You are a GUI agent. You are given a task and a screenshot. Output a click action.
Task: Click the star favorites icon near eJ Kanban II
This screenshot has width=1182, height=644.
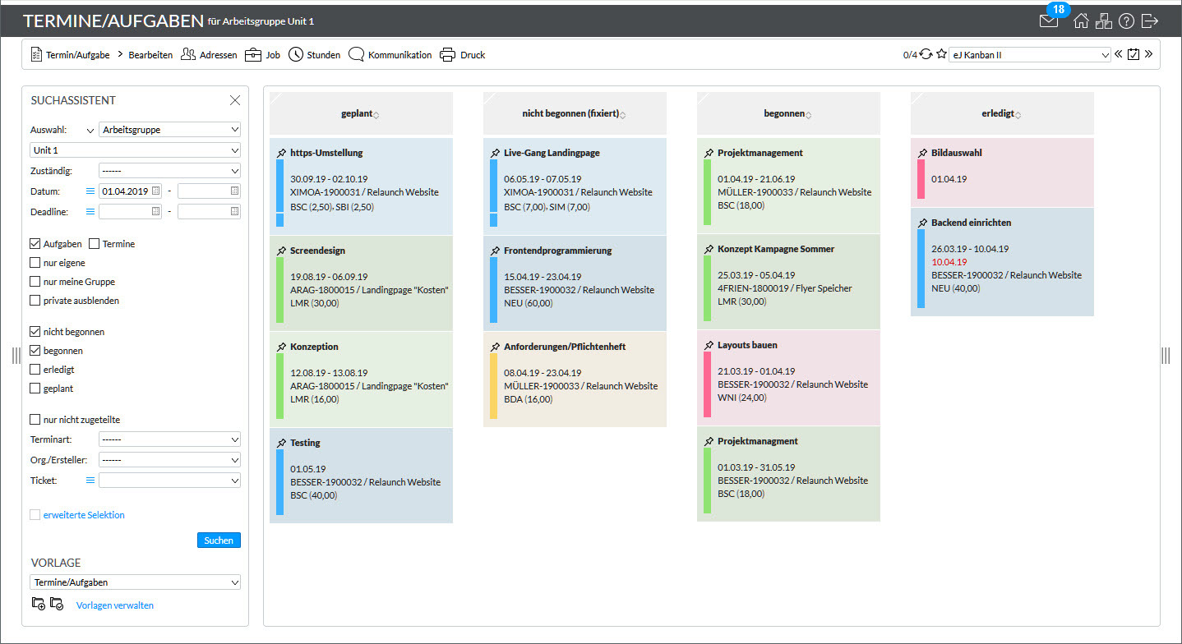941,53
